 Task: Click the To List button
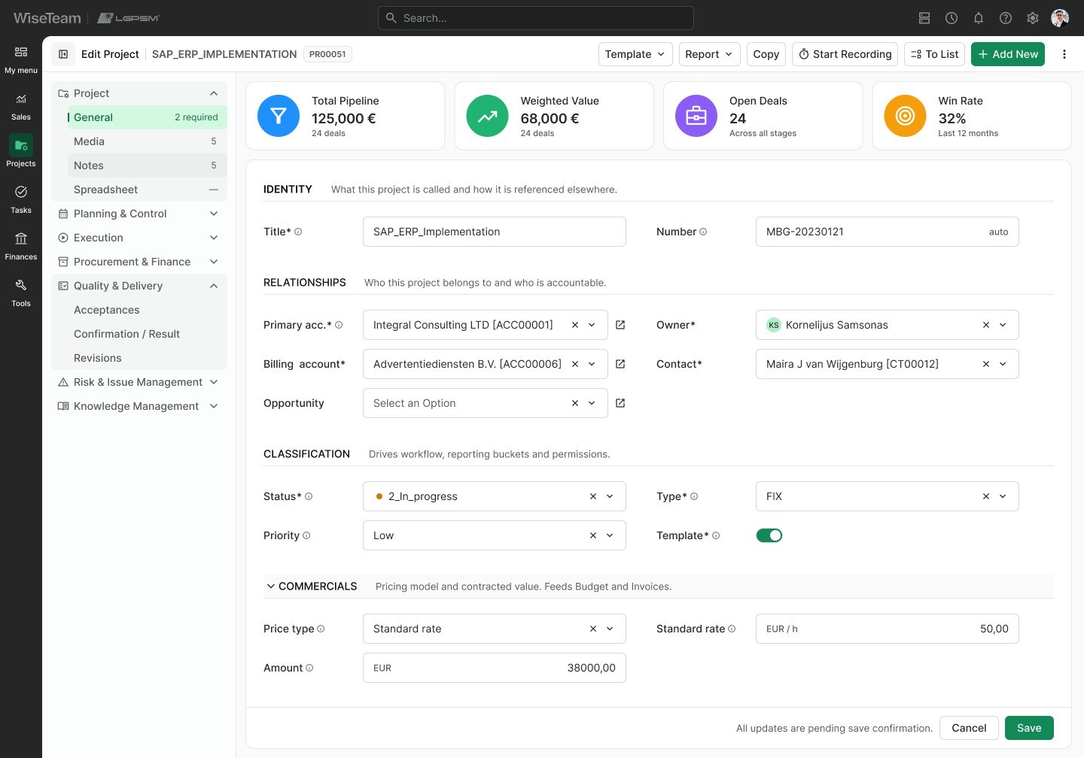click(934, 54)
